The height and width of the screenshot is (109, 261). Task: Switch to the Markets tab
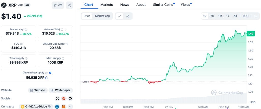(x=106, y=5)
